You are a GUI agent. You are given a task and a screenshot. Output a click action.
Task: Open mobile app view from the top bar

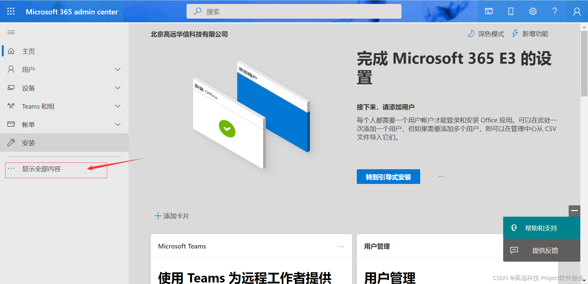[x=511, y=11]
